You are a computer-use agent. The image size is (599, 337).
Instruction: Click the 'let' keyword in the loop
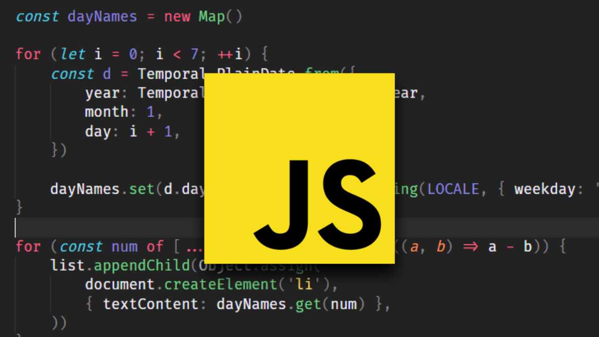[x=73, y=54]
